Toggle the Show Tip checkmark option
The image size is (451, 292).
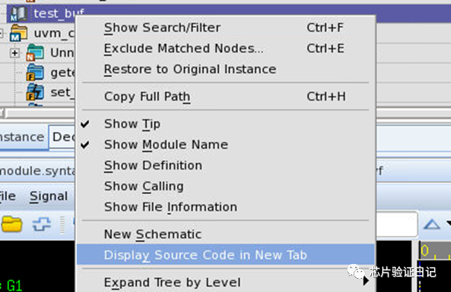pyautogui.click(x=132, y=124)
